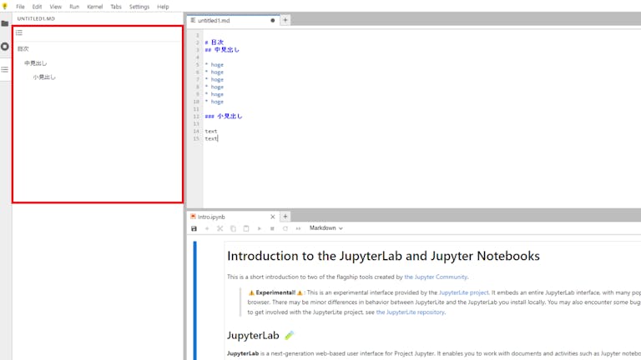
Task: Open the JupyterLite project link
Action: pos(463,292)
